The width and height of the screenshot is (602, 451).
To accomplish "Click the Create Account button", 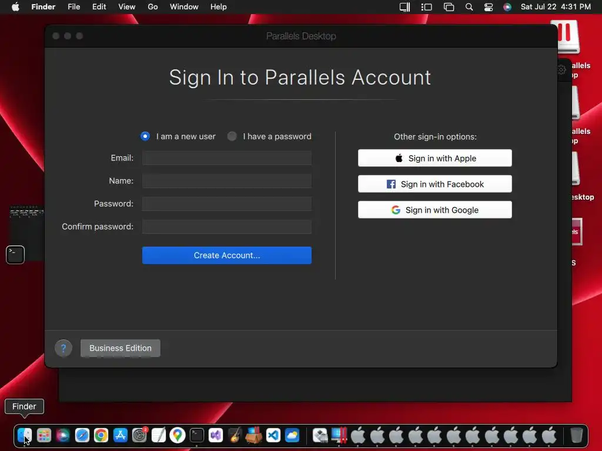I will coord(227,255).
